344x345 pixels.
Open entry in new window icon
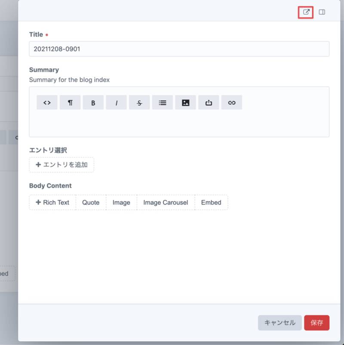tap(306, 12)
